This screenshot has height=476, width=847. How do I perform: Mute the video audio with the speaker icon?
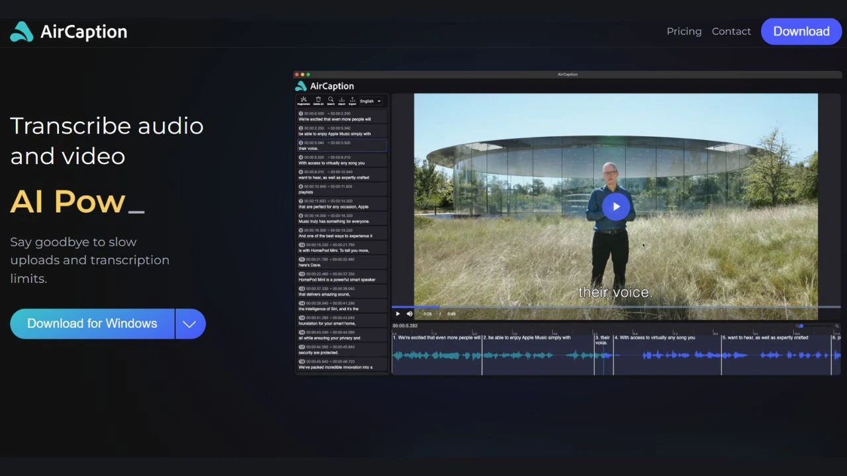tap(409, 313)
